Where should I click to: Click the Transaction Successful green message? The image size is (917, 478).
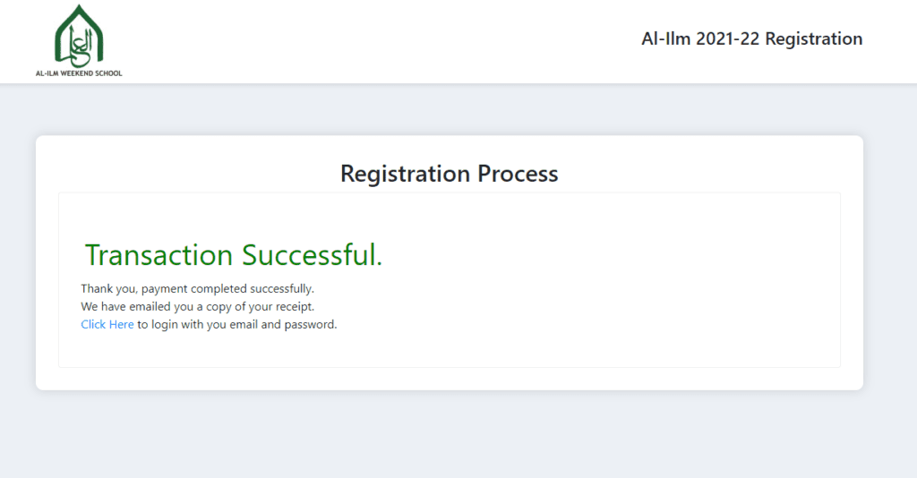point(234,255)
